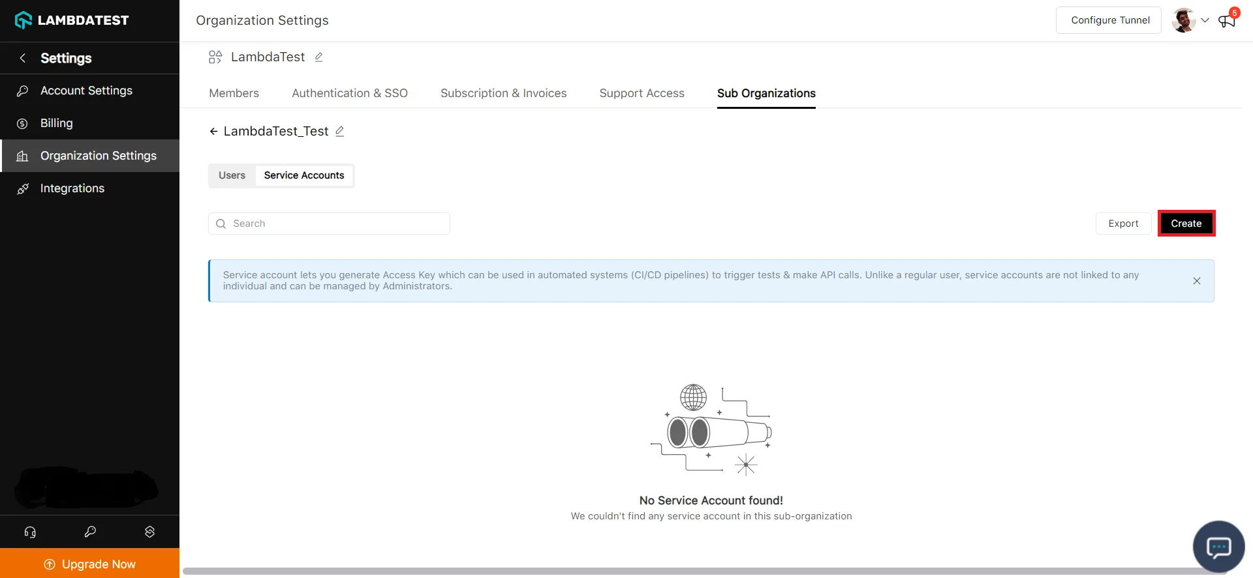The image size is (1253, 578).
Task: Edit the LambdaTest organization name pencil icon
Action: 319,57
